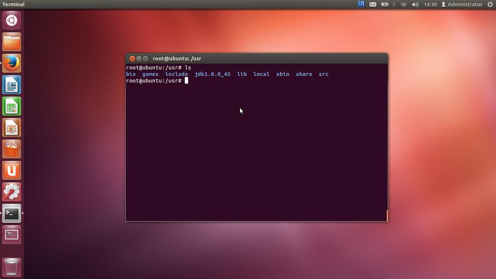
Task: Open the session power cog menu
Action: 490,4
